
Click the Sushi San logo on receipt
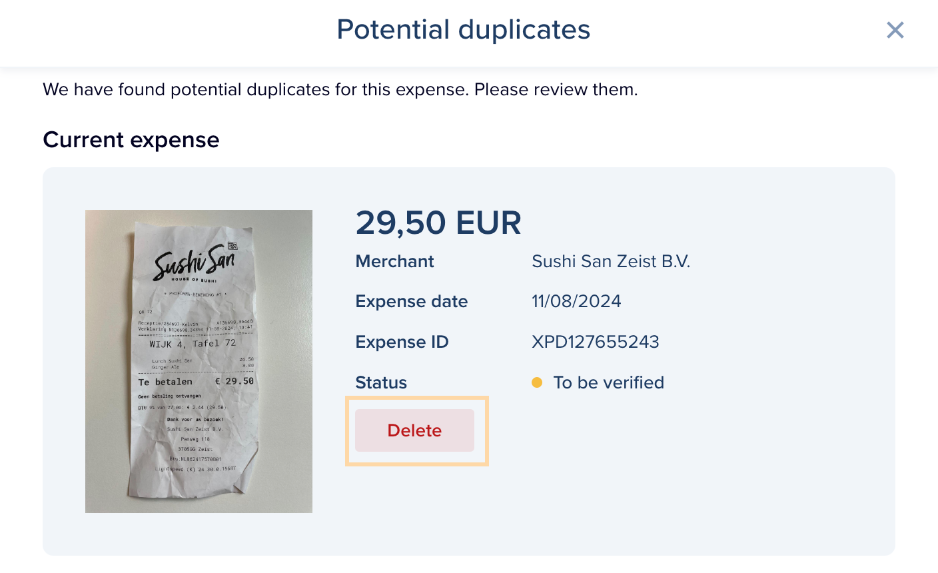click(195, 263)
